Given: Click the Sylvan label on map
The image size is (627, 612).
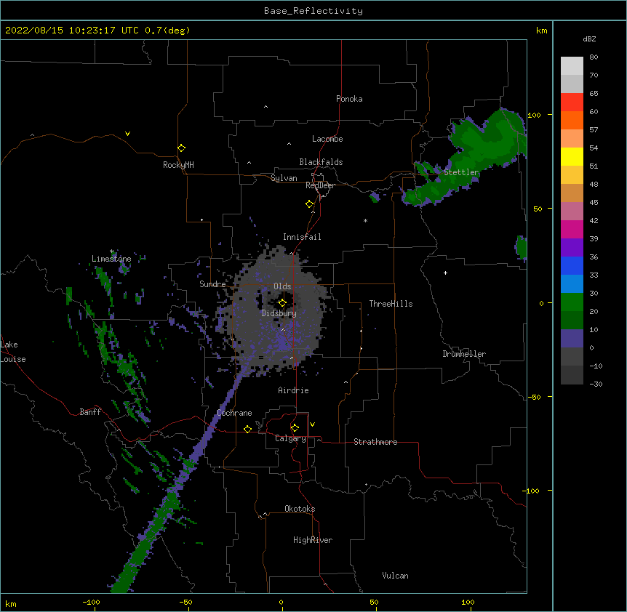Looking at the screenshot, I should point(284,178).
